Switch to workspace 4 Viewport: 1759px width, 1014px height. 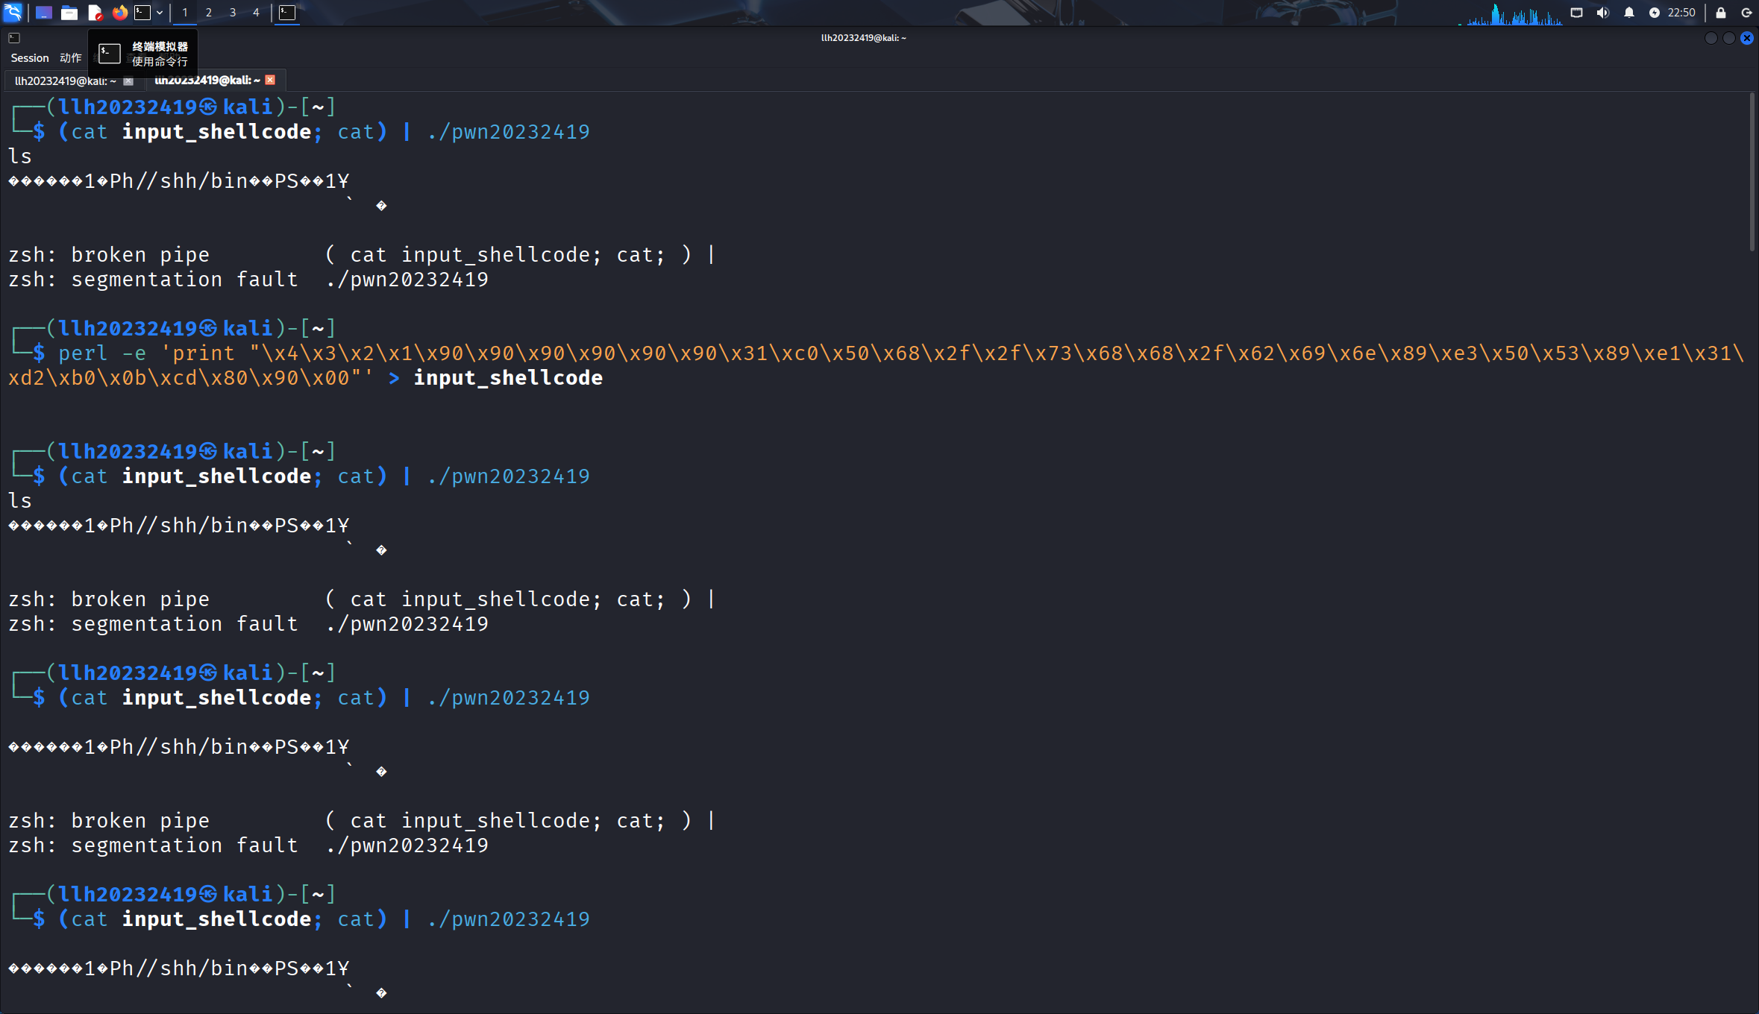[x=256, y=12]
